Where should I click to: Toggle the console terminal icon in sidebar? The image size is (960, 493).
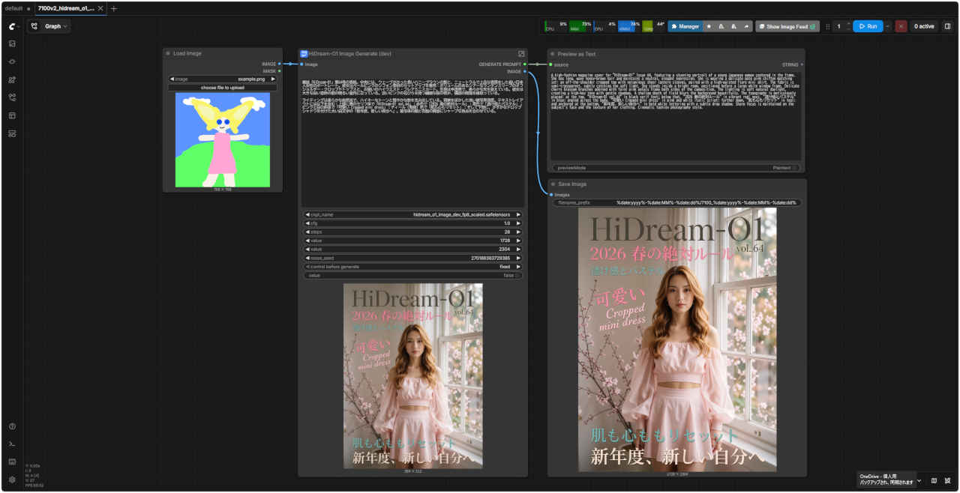tap(12, 444)
